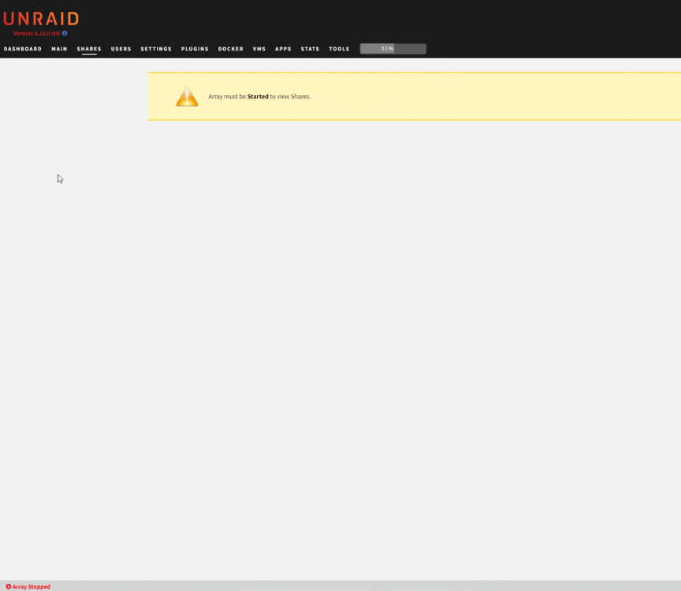Open the Settings tab
The height and width of the screenshot is (591, 681).
[x=156, y=49]
